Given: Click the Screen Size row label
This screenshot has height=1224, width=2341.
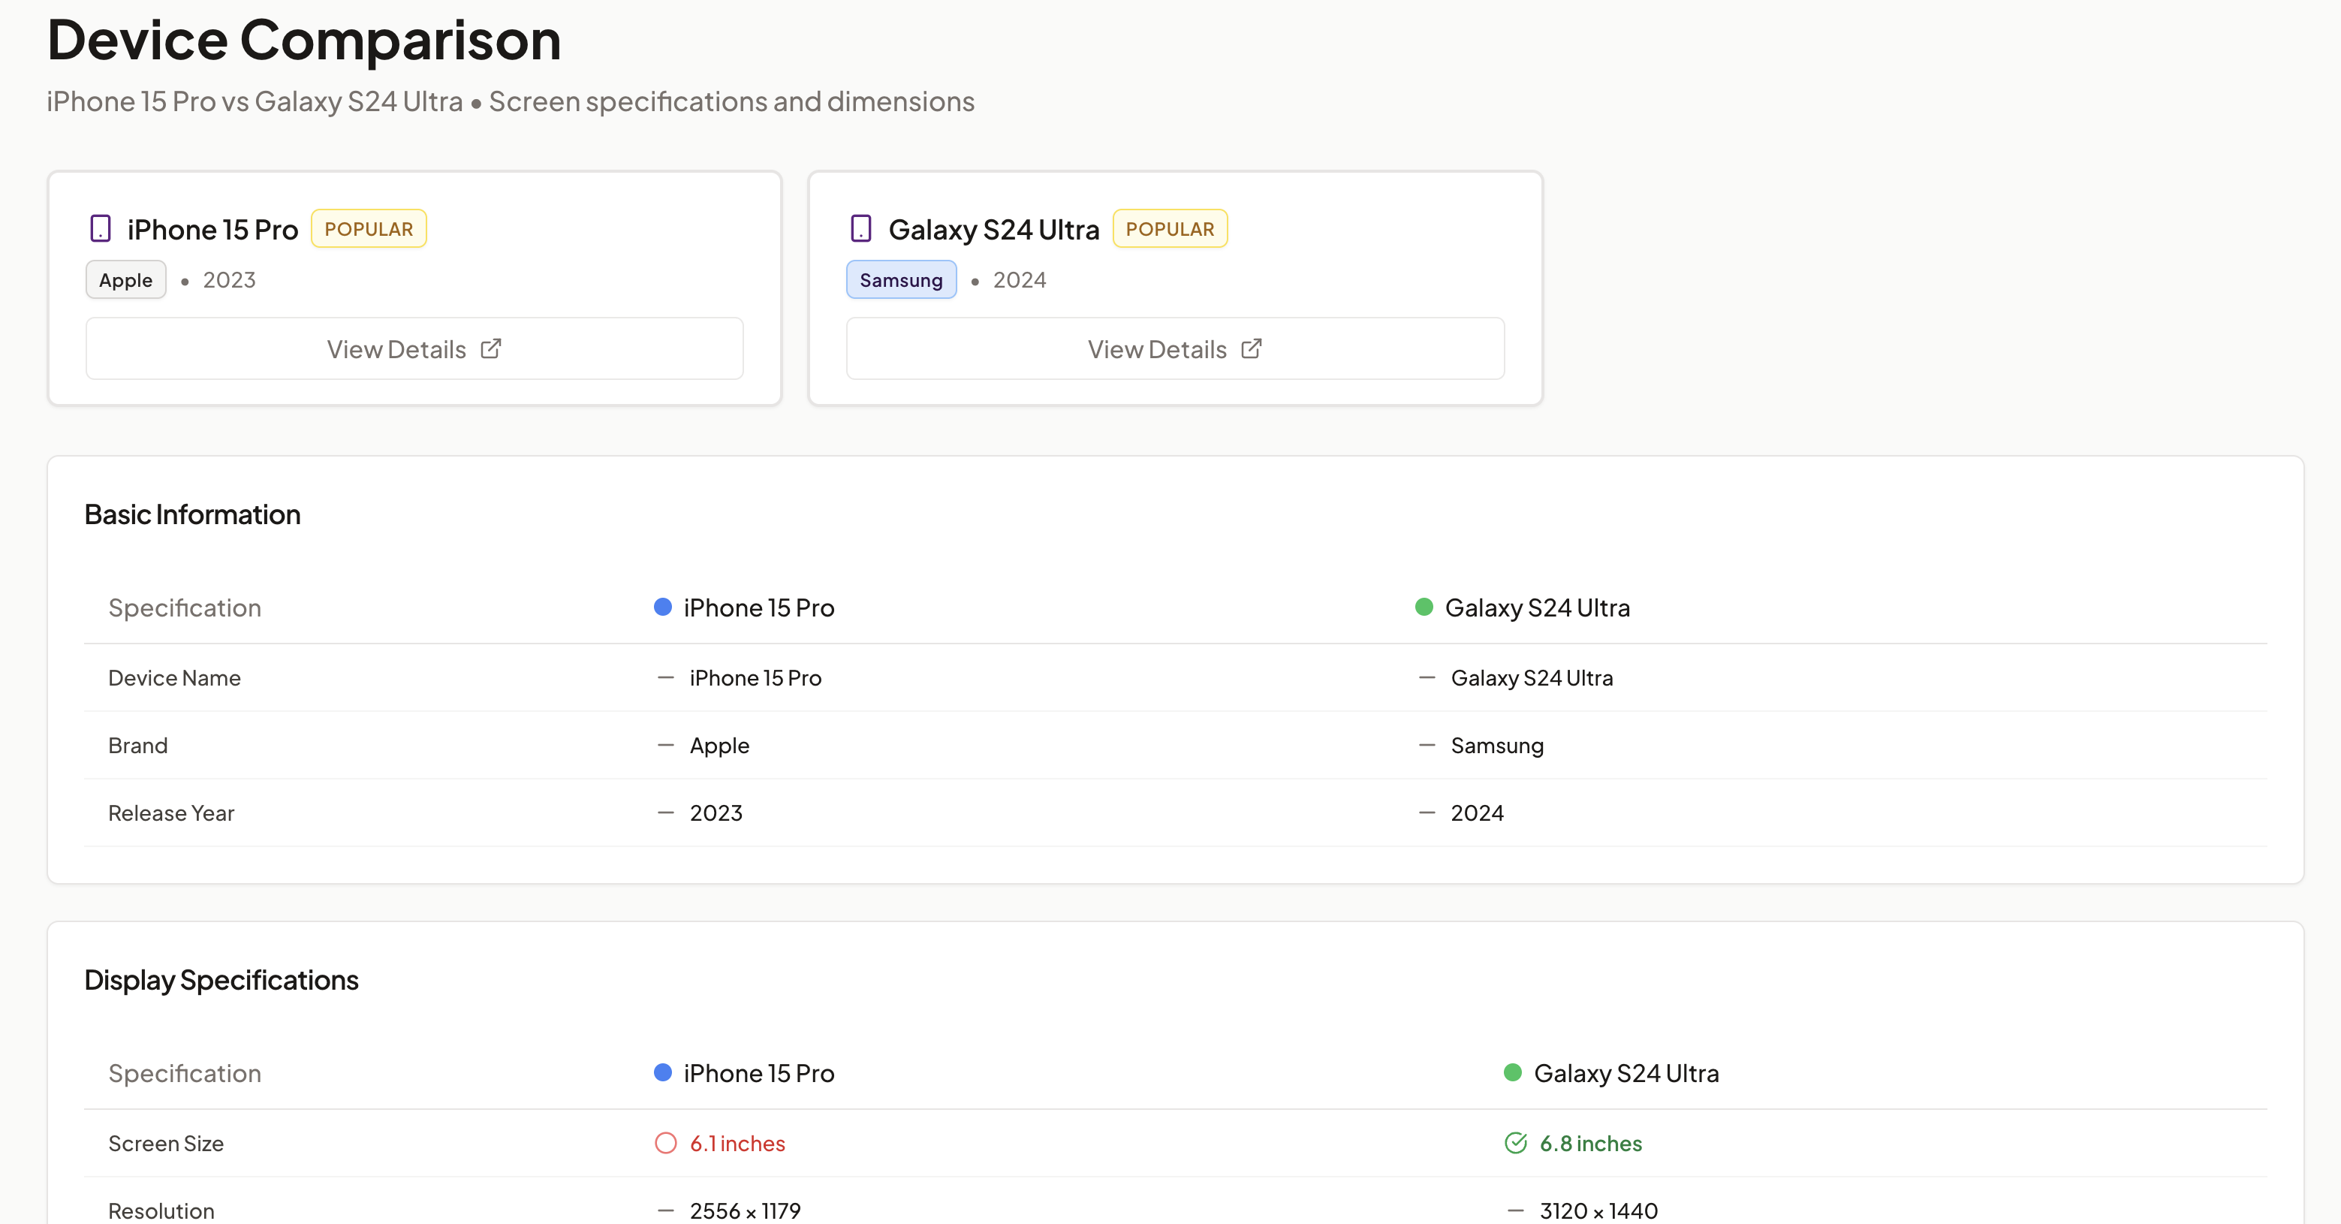Looking at the screenshot, I should [x=165, y=1143].
